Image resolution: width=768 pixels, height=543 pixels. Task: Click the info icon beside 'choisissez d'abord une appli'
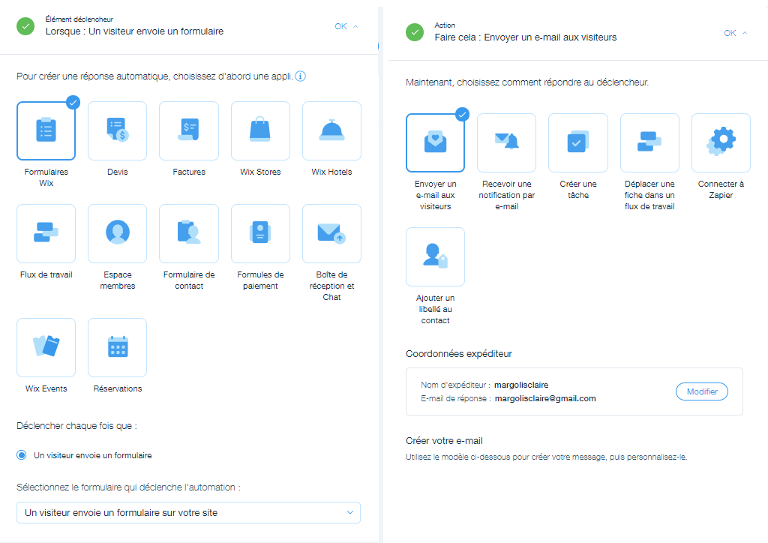click(x=300, y=76)
